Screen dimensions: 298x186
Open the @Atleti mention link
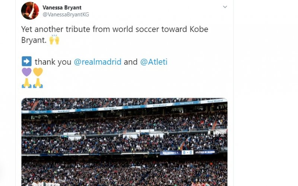coord(153,62)
